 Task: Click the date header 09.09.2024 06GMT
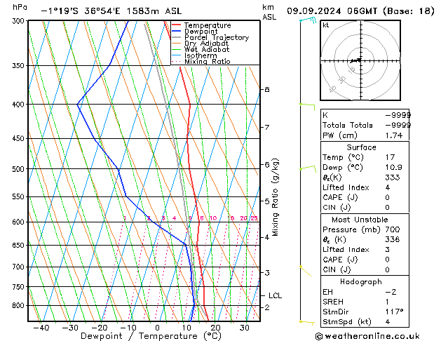click(332, 11)
